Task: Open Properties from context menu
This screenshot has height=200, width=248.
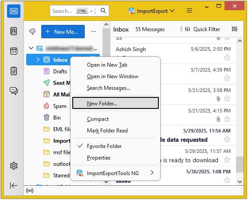Action: click(x=115, y=157)
